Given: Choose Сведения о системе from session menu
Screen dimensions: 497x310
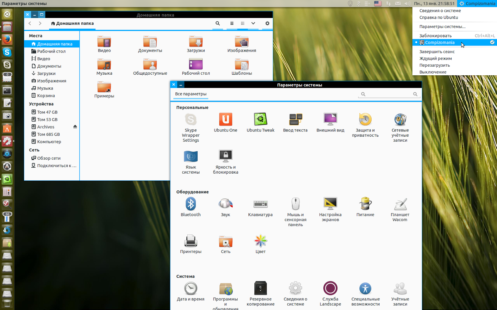Looking at the screenshot, I should pyautogui.click(x=455, y=11).
